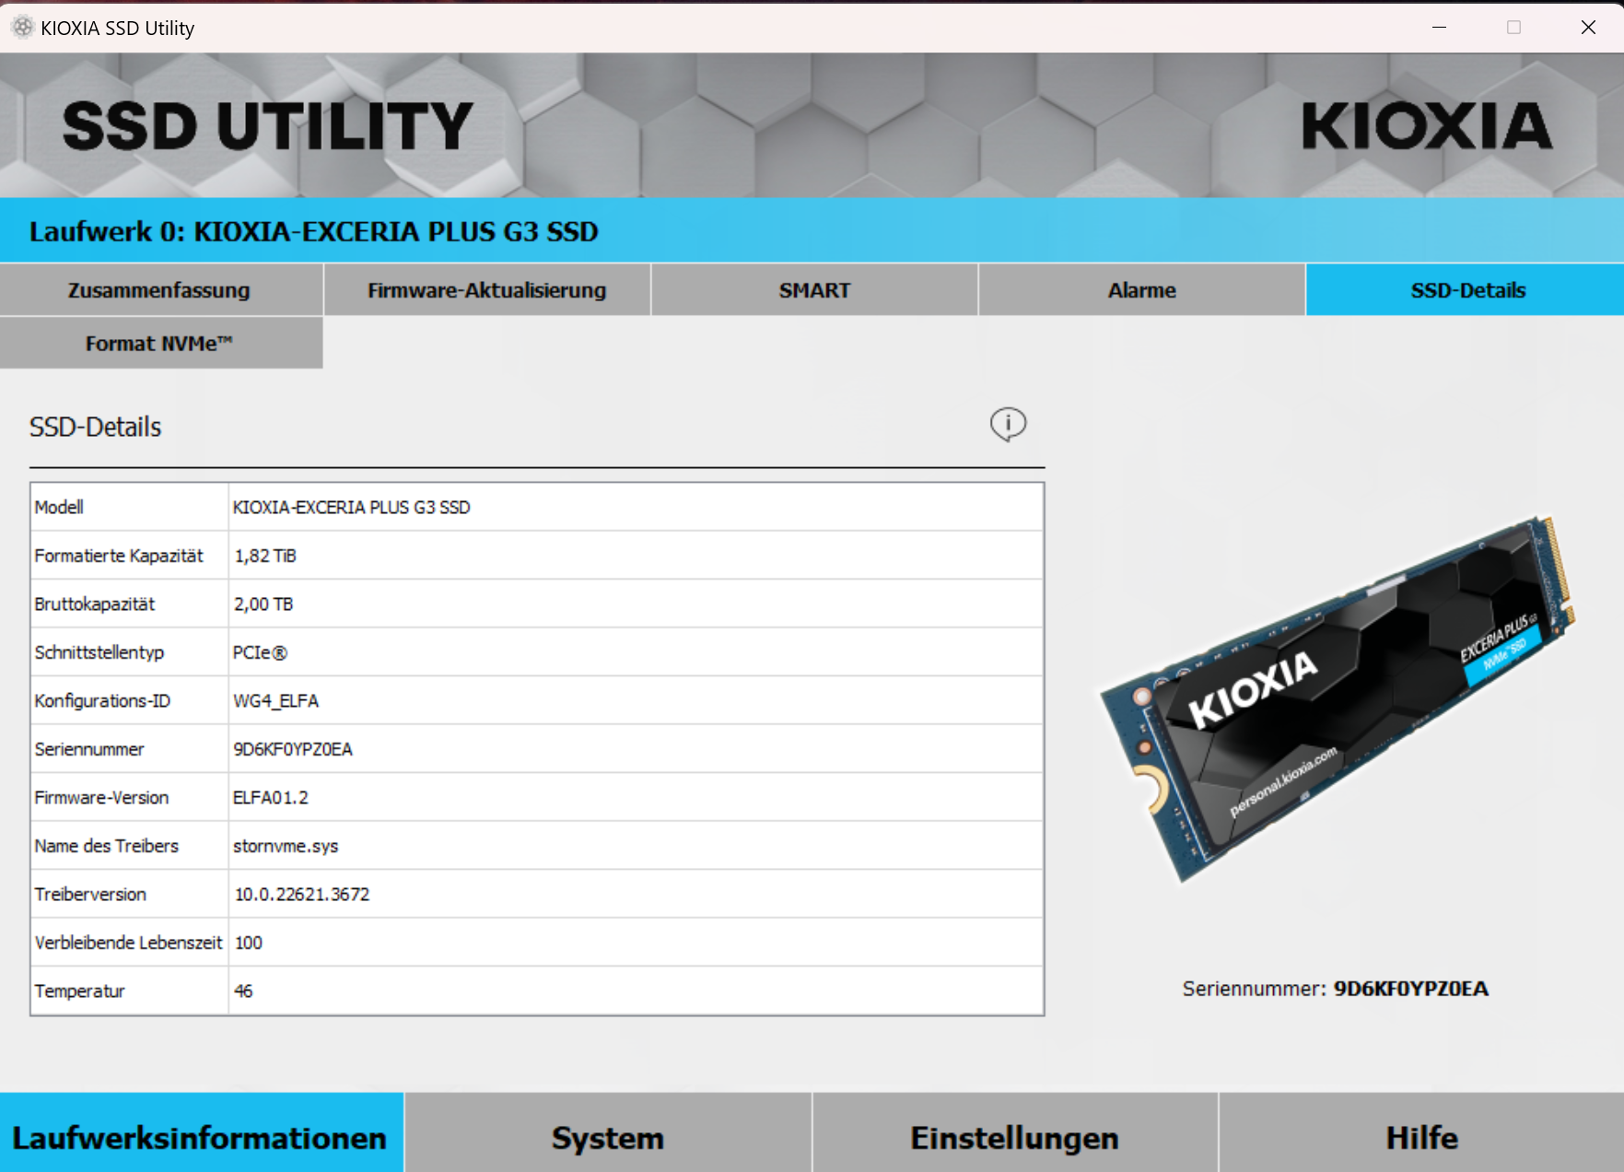Click the Name des Treibers label
The image size is (1624, 1172).
[107, 846]
